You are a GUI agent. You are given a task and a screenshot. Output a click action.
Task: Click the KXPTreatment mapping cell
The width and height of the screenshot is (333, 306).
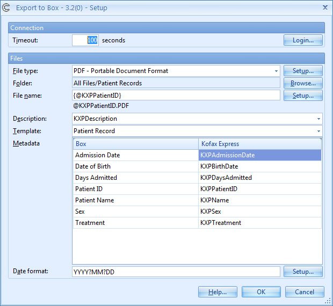pos(259,223)
